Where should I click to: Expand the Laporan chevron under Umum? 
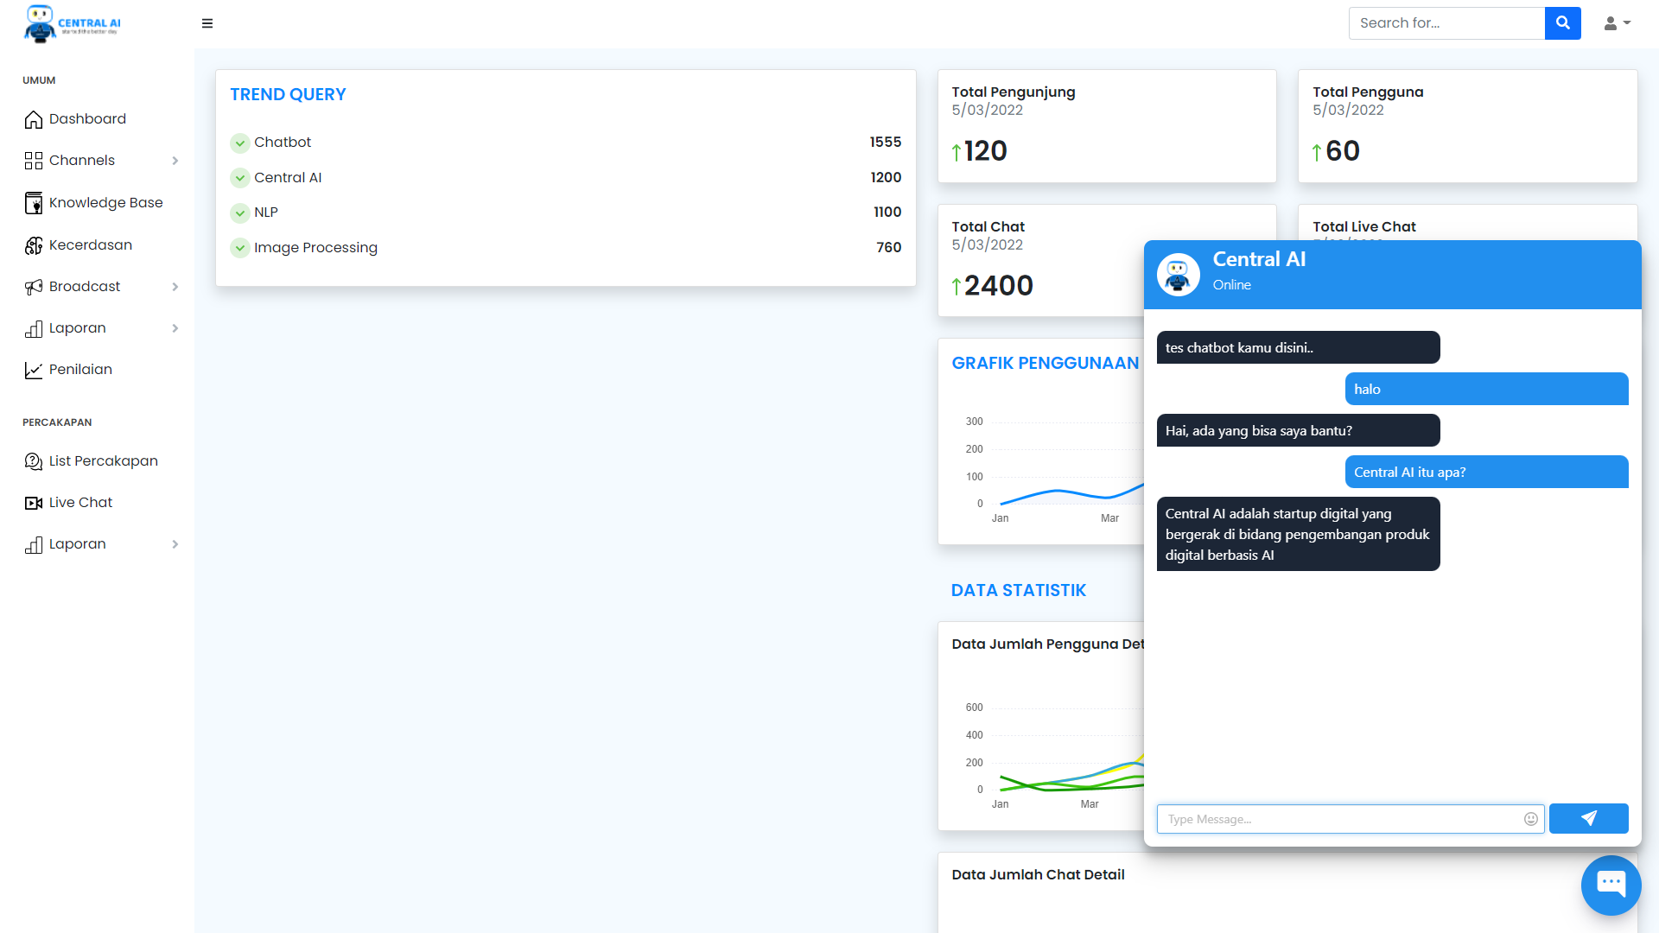175,328
